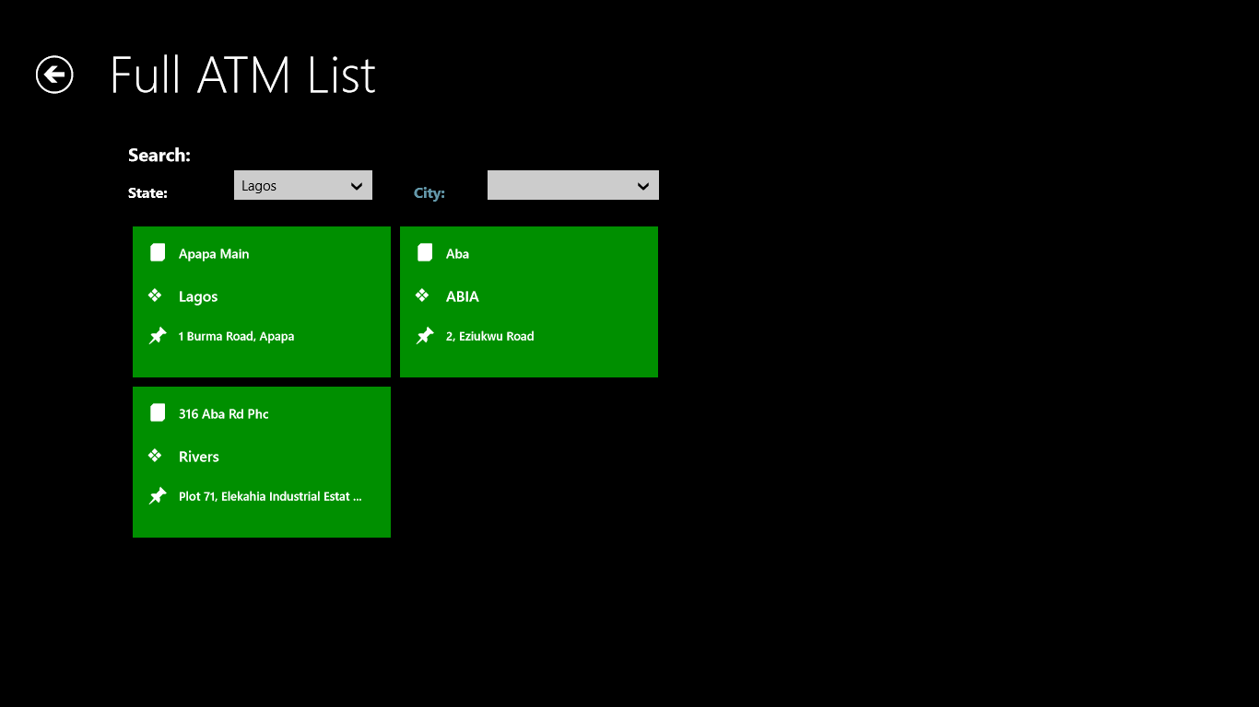The image size is (1259, 707).
Task: Expand the empty City dropdown
Action: 572,185
